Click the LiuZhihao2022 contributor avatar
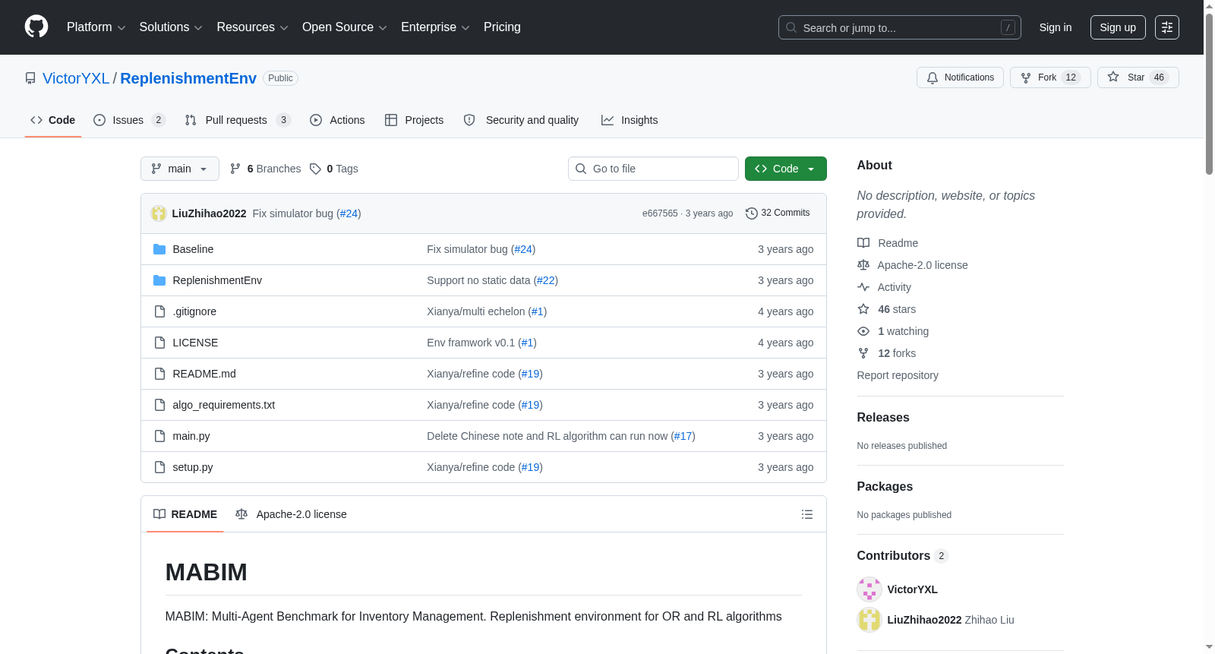This screenshot has width=1215, height=654. coord(869,620)
